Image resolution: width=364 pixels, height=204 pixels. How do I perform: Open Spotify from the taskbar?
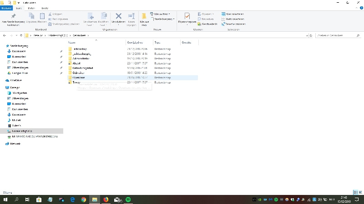click(128, 199)
